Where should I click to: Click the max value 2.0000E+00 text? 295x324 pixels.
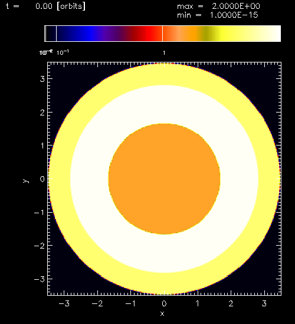[x=236, y=6]
